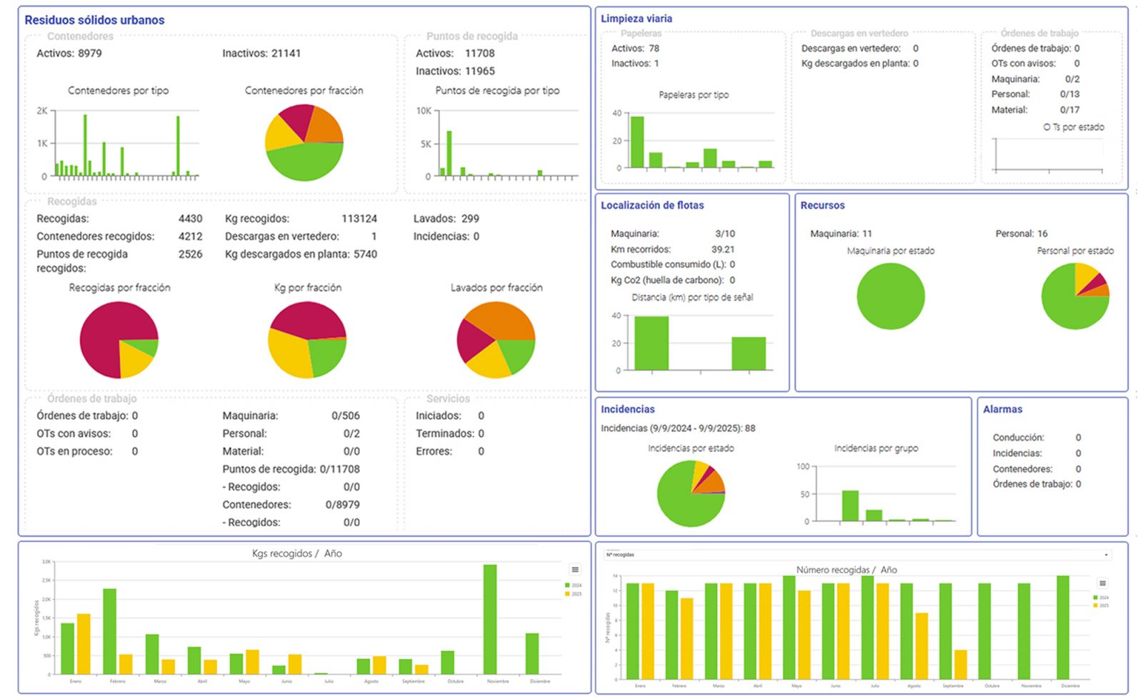Open the Incidencias panel heading
The image size is (1143, 699).
627,409
